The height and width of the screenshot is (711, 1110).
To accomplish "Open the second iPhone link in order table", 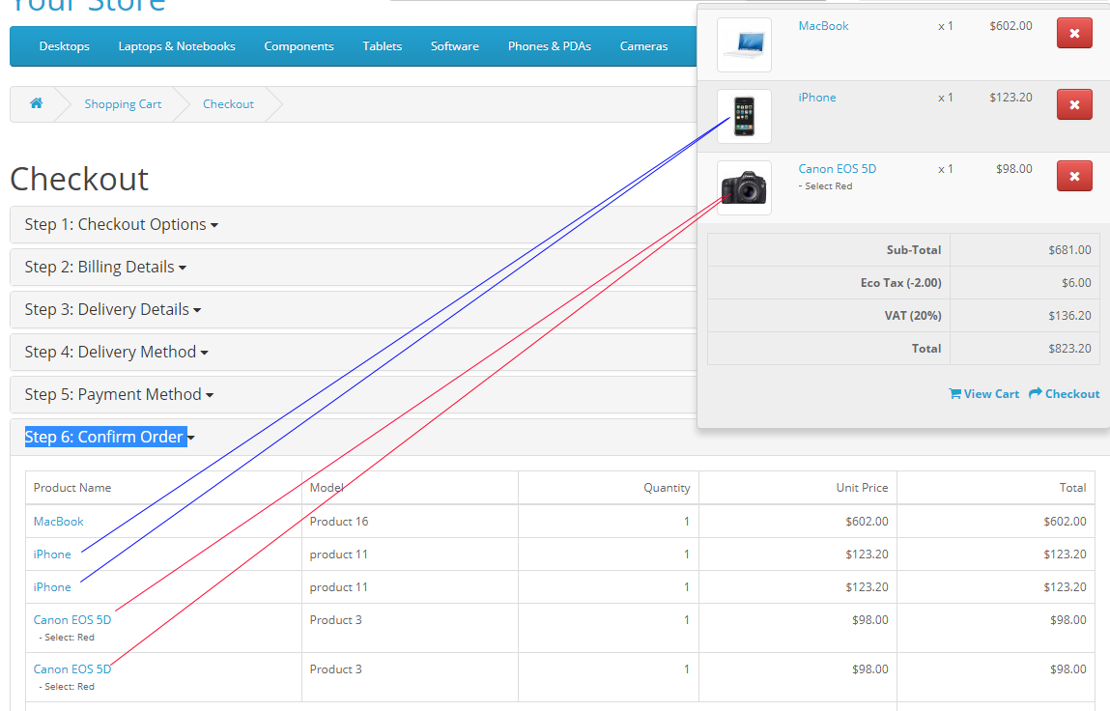I will pyautogui.click(x=51, y=587).
